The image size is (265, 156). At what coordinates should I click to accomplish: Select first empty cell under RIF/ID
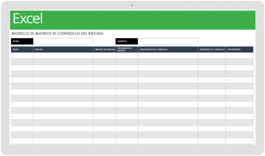pos(22,56)
